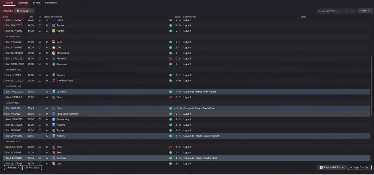
Task: Click the Arrange Friendly button
Action: [359, 167]
